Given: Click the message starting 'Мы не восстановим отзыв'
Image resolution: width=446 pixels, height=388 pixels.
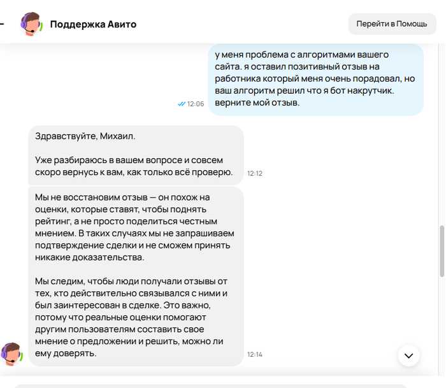Looking at the screenshot, I should [136, 276].
